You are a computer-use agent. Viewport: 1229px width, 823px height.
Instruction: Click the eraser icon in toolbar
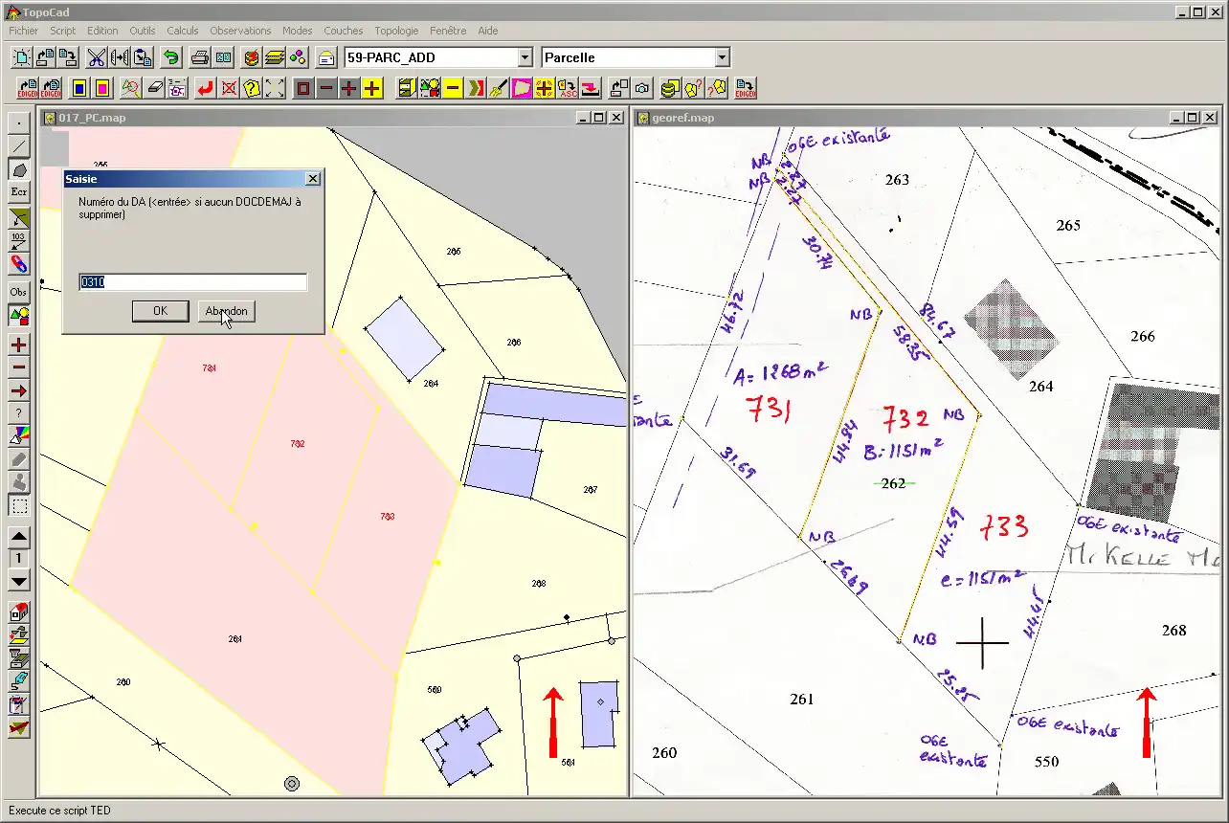coord(156,88)
